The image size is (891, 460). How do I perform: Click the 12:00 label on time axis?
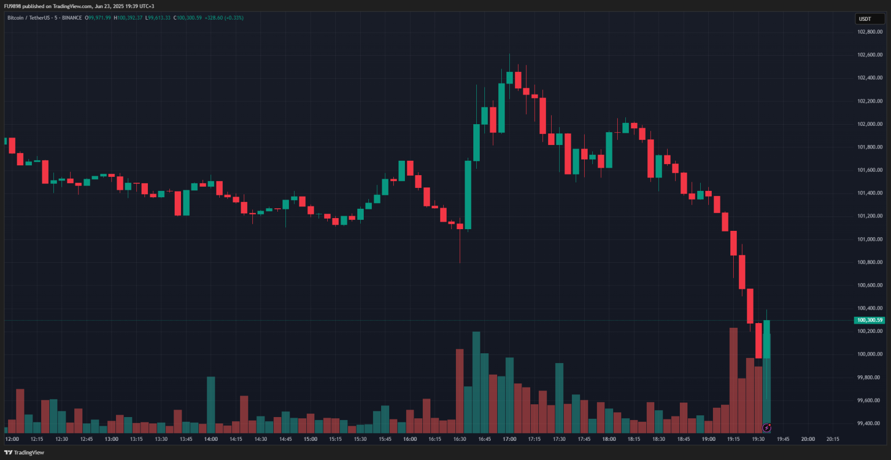point(12,439)
